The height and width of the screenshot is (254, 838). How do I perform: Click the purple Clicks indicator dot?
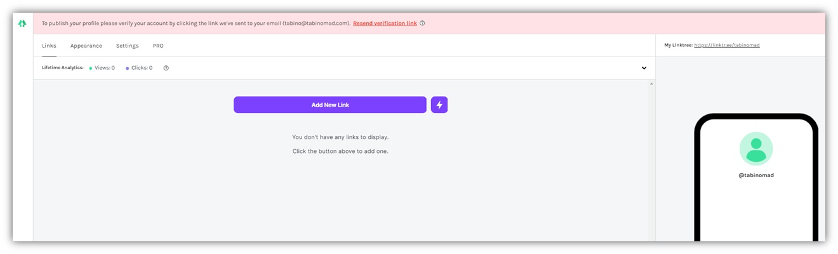coord(128,68)
